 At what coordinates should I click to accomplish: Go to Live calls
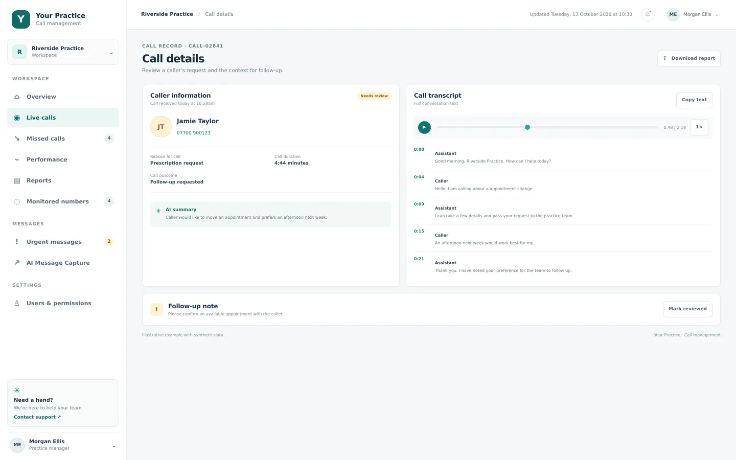[x=63, y=118]
